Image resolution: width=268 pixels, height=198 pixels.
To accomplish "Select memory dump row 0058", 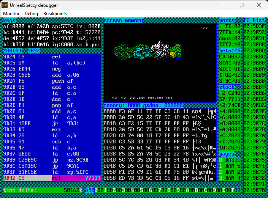I will [160, 178].
